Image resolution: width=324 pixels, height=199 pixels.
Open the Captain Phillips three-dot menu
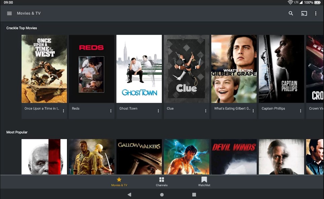coord(301,110)
